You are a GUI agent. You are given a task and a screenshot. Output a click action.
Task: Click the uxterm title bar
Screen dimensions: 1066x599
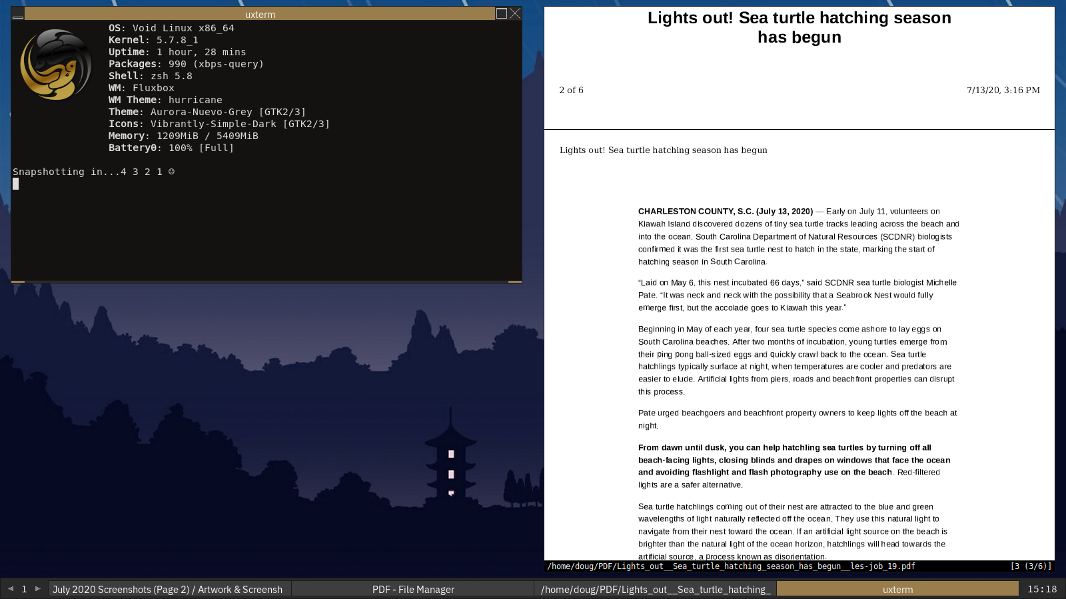click(x=260, y=14)
